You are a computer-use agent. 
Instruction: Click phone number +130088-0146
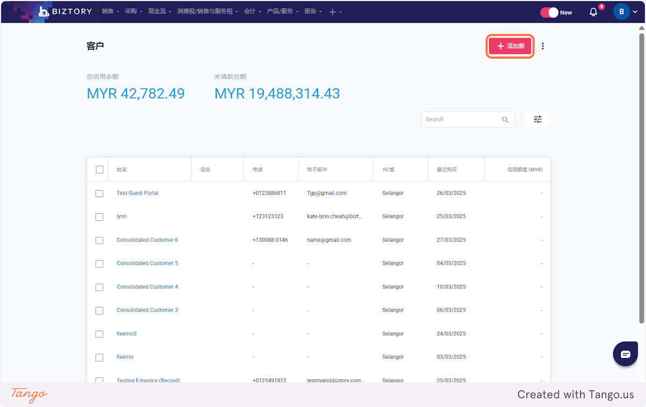[270, 240]
